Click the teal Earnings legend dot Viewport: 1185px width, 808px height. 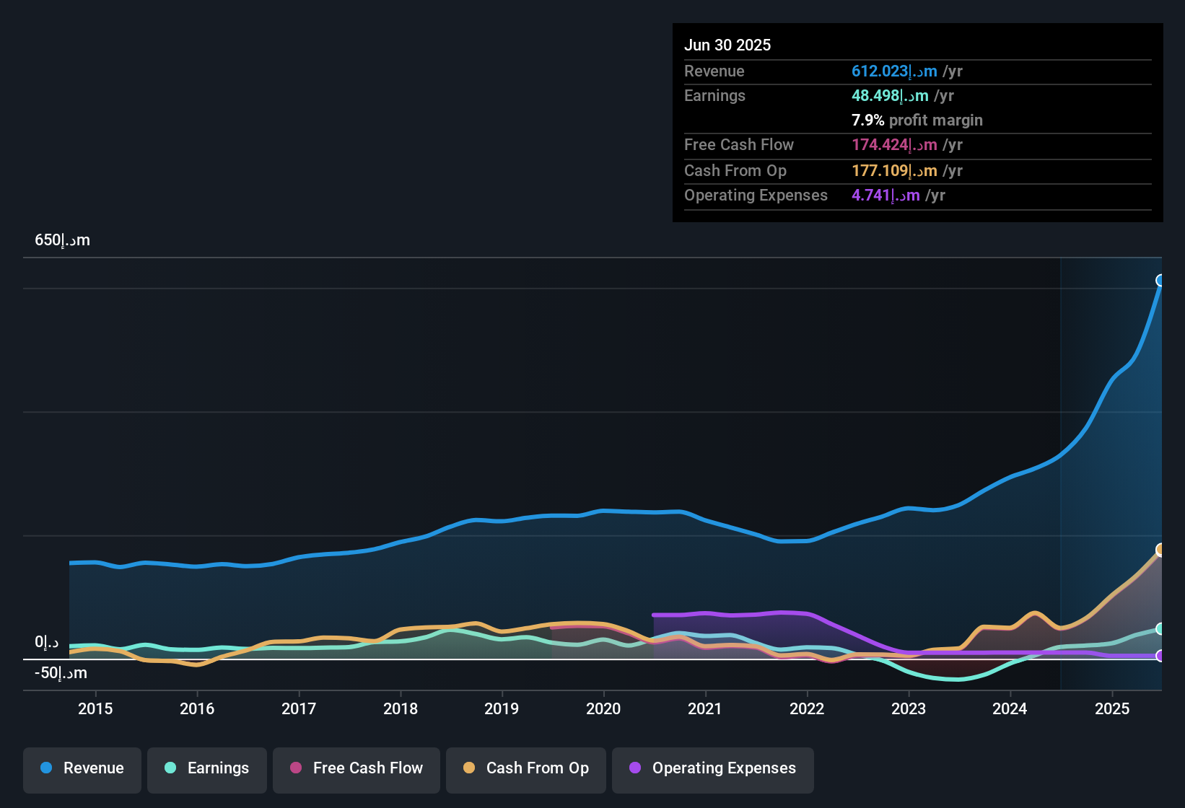coord(170,768)
